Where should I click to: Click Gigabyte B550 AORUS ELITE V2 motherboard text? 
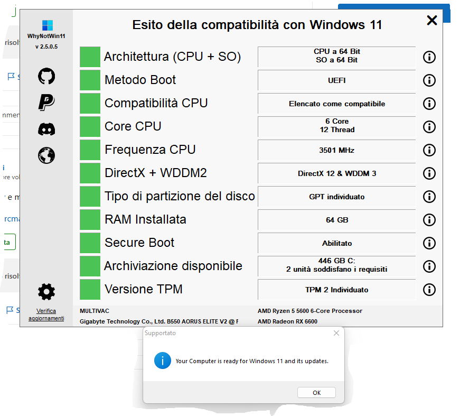159,321
